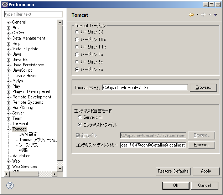Image resolution: width=223 pixels, height=195 pixels.
Task: Open Tomcat アプリケーション preferences page
Action: (x=38, y=140)
